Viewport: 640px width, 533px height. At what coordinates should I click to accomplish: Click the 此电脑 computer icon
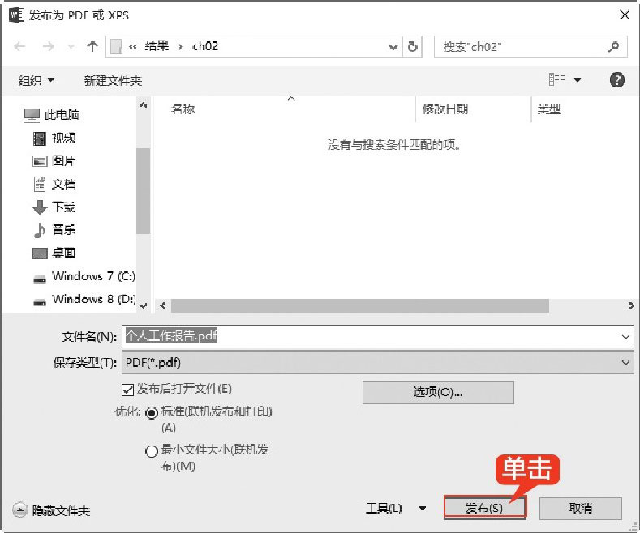point(32,115)
